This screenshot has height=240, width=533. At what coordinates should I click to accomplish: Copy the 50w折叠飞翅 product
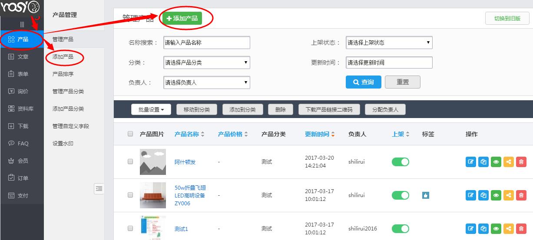(483, 195)
